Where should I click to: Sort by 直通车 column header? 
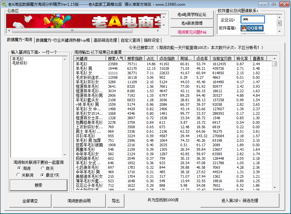[258, 58]
